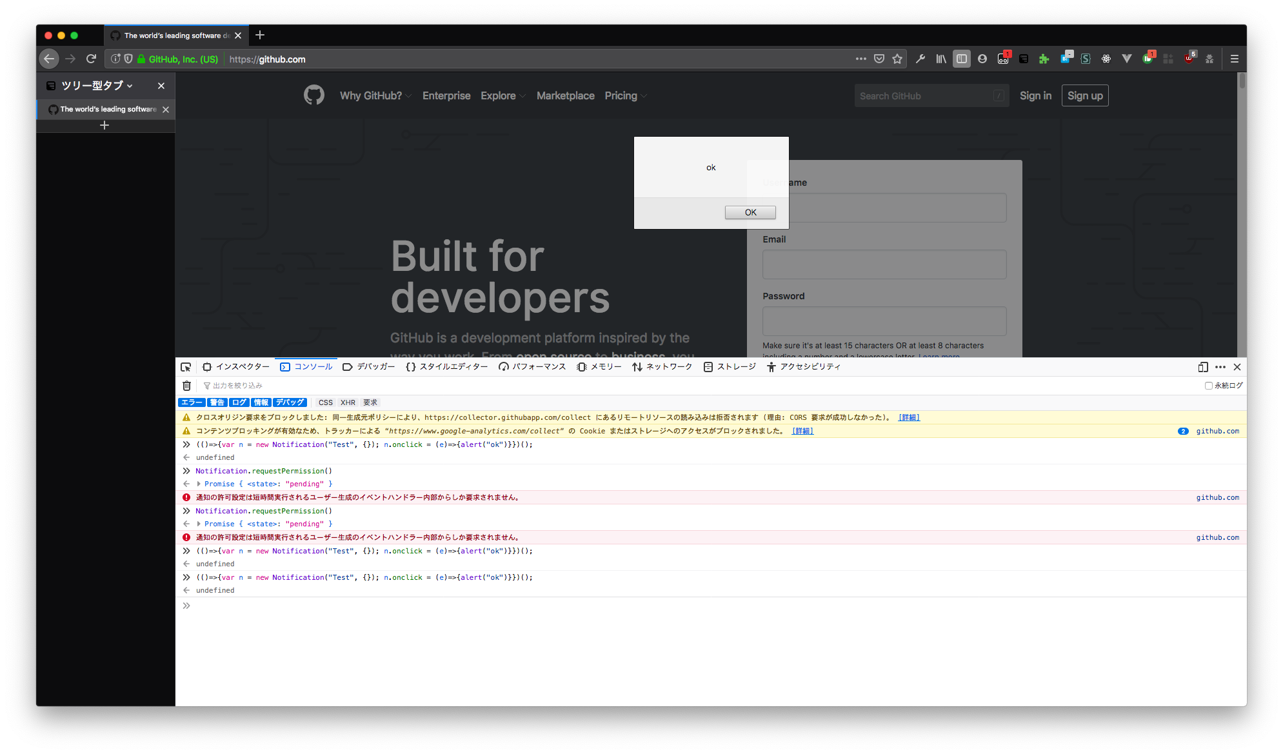This screenshot has height=754, width=1283.
Task: Clear the console output with trash icon
Action: [x=186, y=385]
